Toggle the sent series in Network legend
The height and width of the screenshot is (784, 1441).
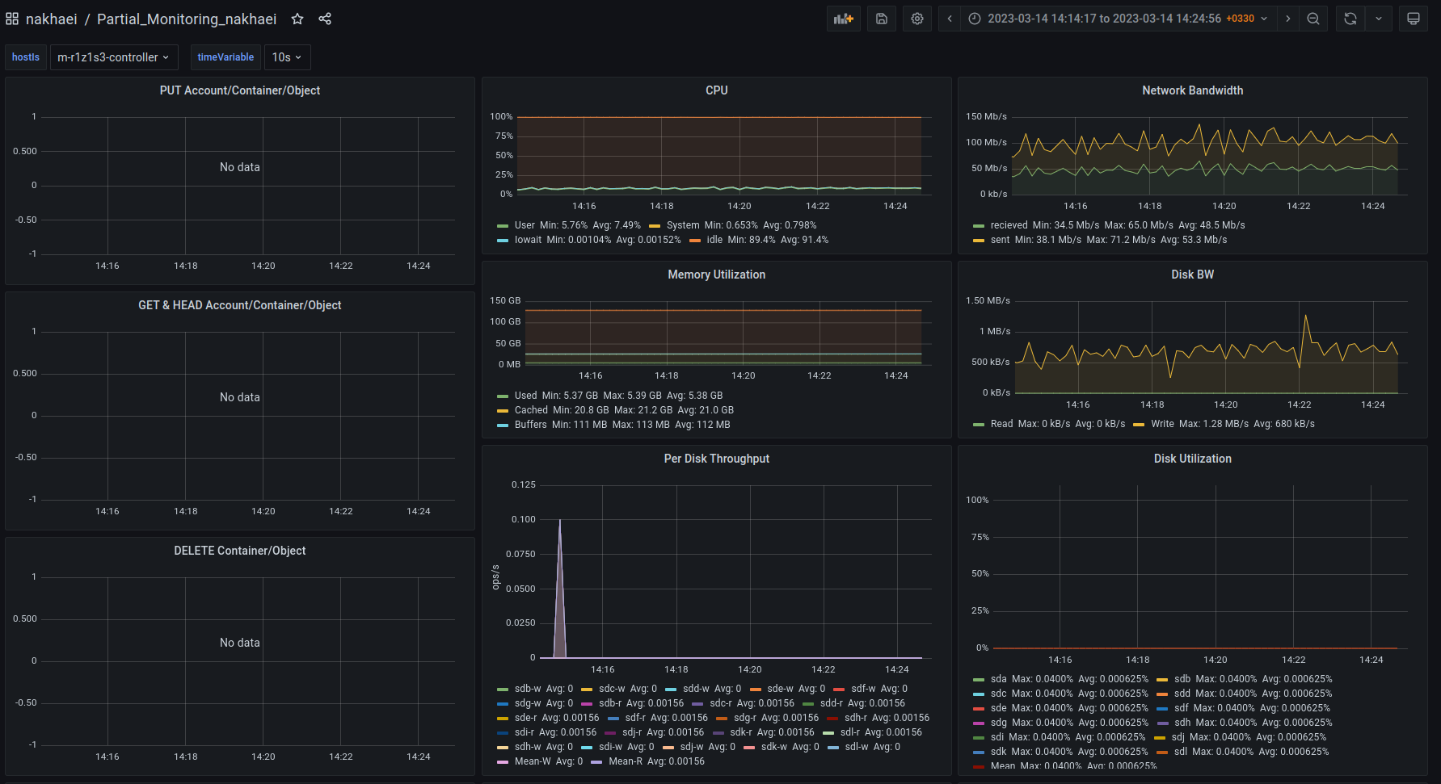click(x=1000, y=240)
